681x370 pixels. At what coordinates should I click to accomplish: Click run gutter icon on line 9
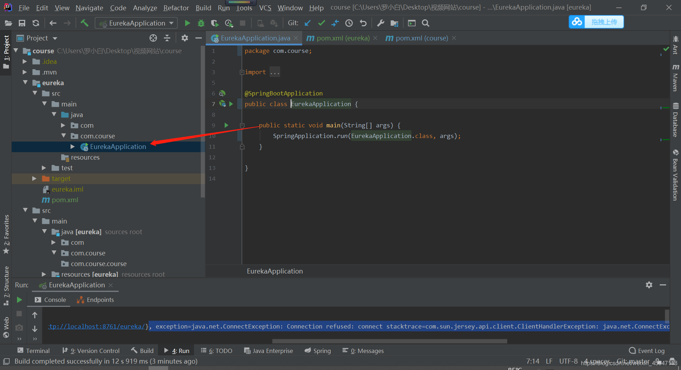click(226, 125)
